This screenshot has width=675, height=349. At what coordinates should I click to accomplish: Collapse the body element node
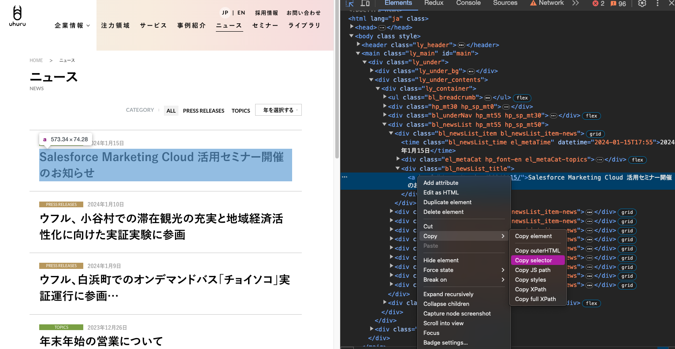click(352, 36)
